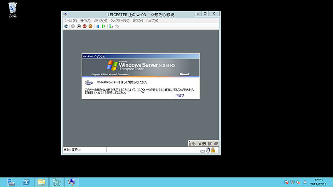The height and width of the screenshot is (187, 333).
Task: Click the 状態: 実行中 status text
Action: (72, 150)
